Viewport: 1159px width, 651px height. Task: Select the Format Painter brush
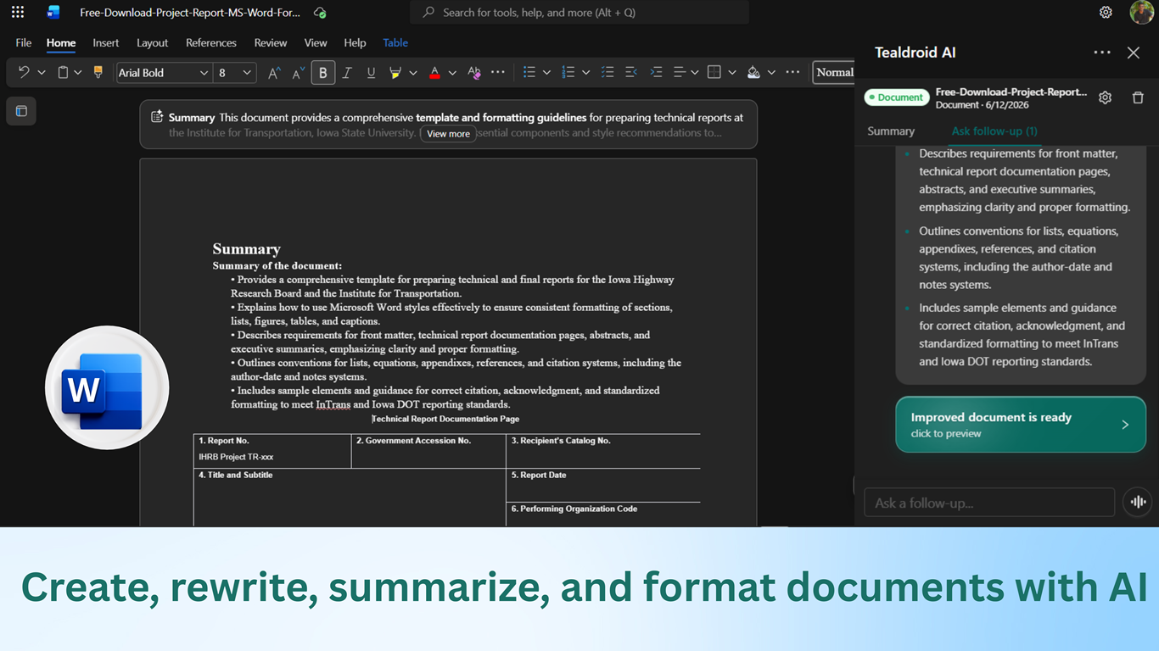[x=98, y=73]
